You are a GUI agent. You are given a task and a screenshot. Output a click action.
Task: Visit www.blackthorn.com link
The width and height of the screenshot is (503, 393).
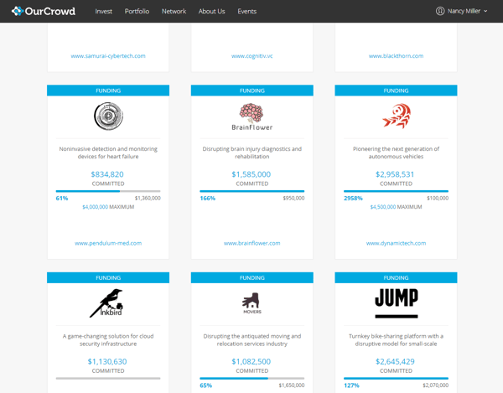point(397,56)
